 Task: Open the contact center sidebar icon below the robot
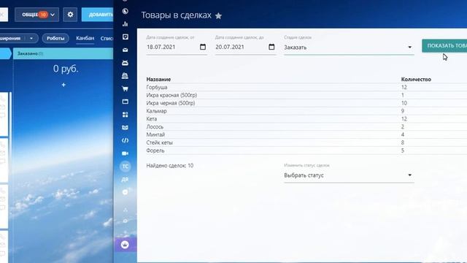126,76
